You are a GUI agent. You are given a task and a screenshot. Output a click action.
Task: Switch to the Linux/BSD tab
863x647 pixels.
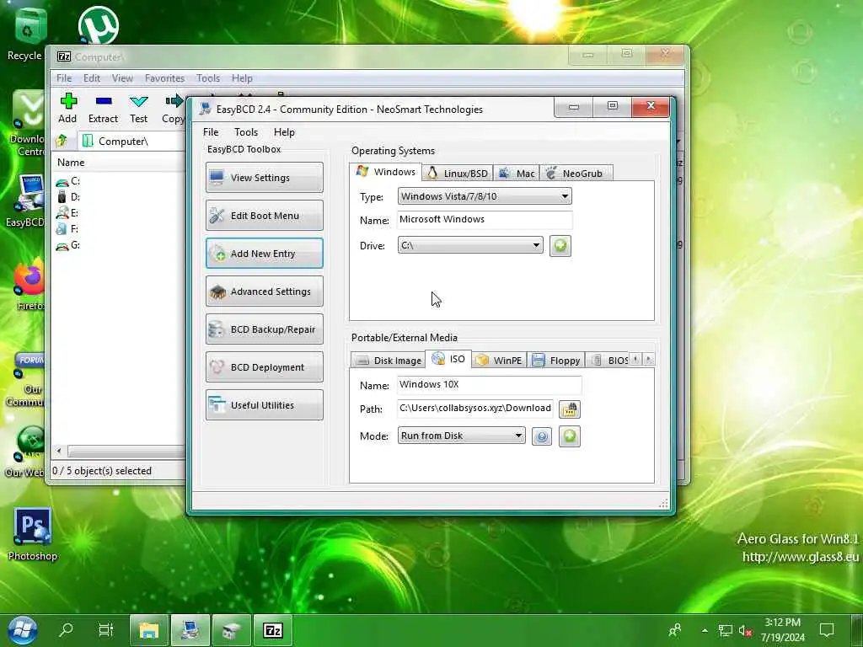point(458,174)
